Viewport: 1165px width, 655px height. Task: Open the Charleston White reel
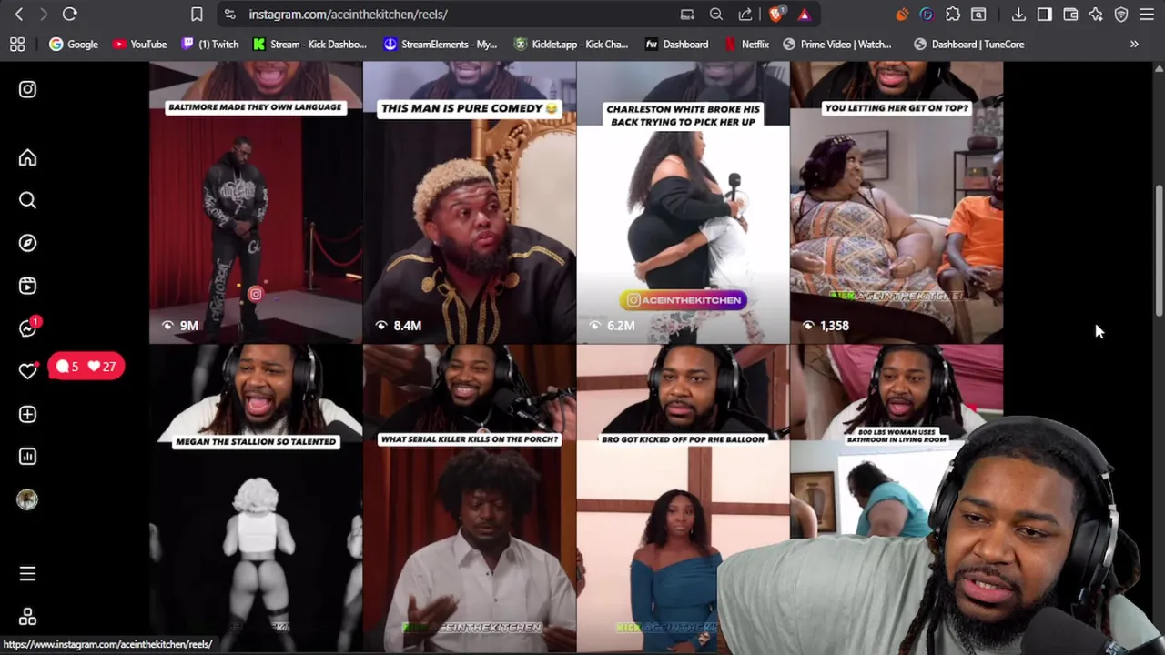coord(684,203)
